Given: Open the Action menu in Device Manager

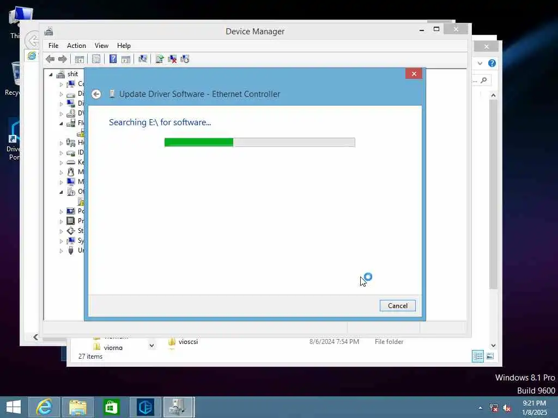Looking at the screenshot, I should pyautogui.click(x=76, y=46).
